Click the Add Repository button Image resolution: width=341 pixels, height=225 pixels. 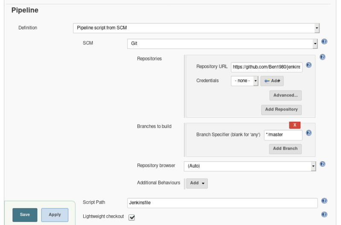281,110
